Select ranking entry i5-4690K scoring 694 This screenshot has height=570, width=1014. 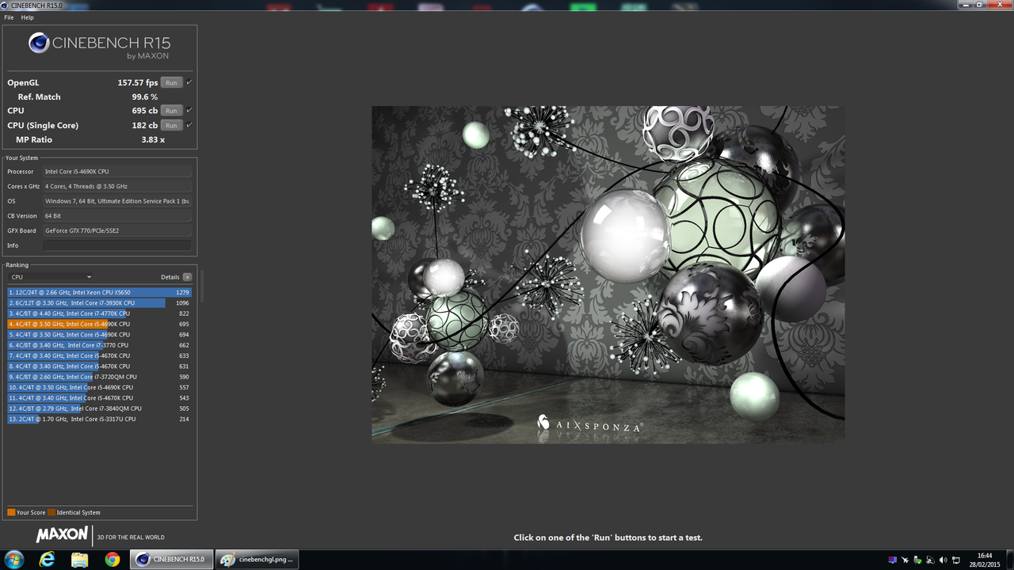tap(100, 334)
